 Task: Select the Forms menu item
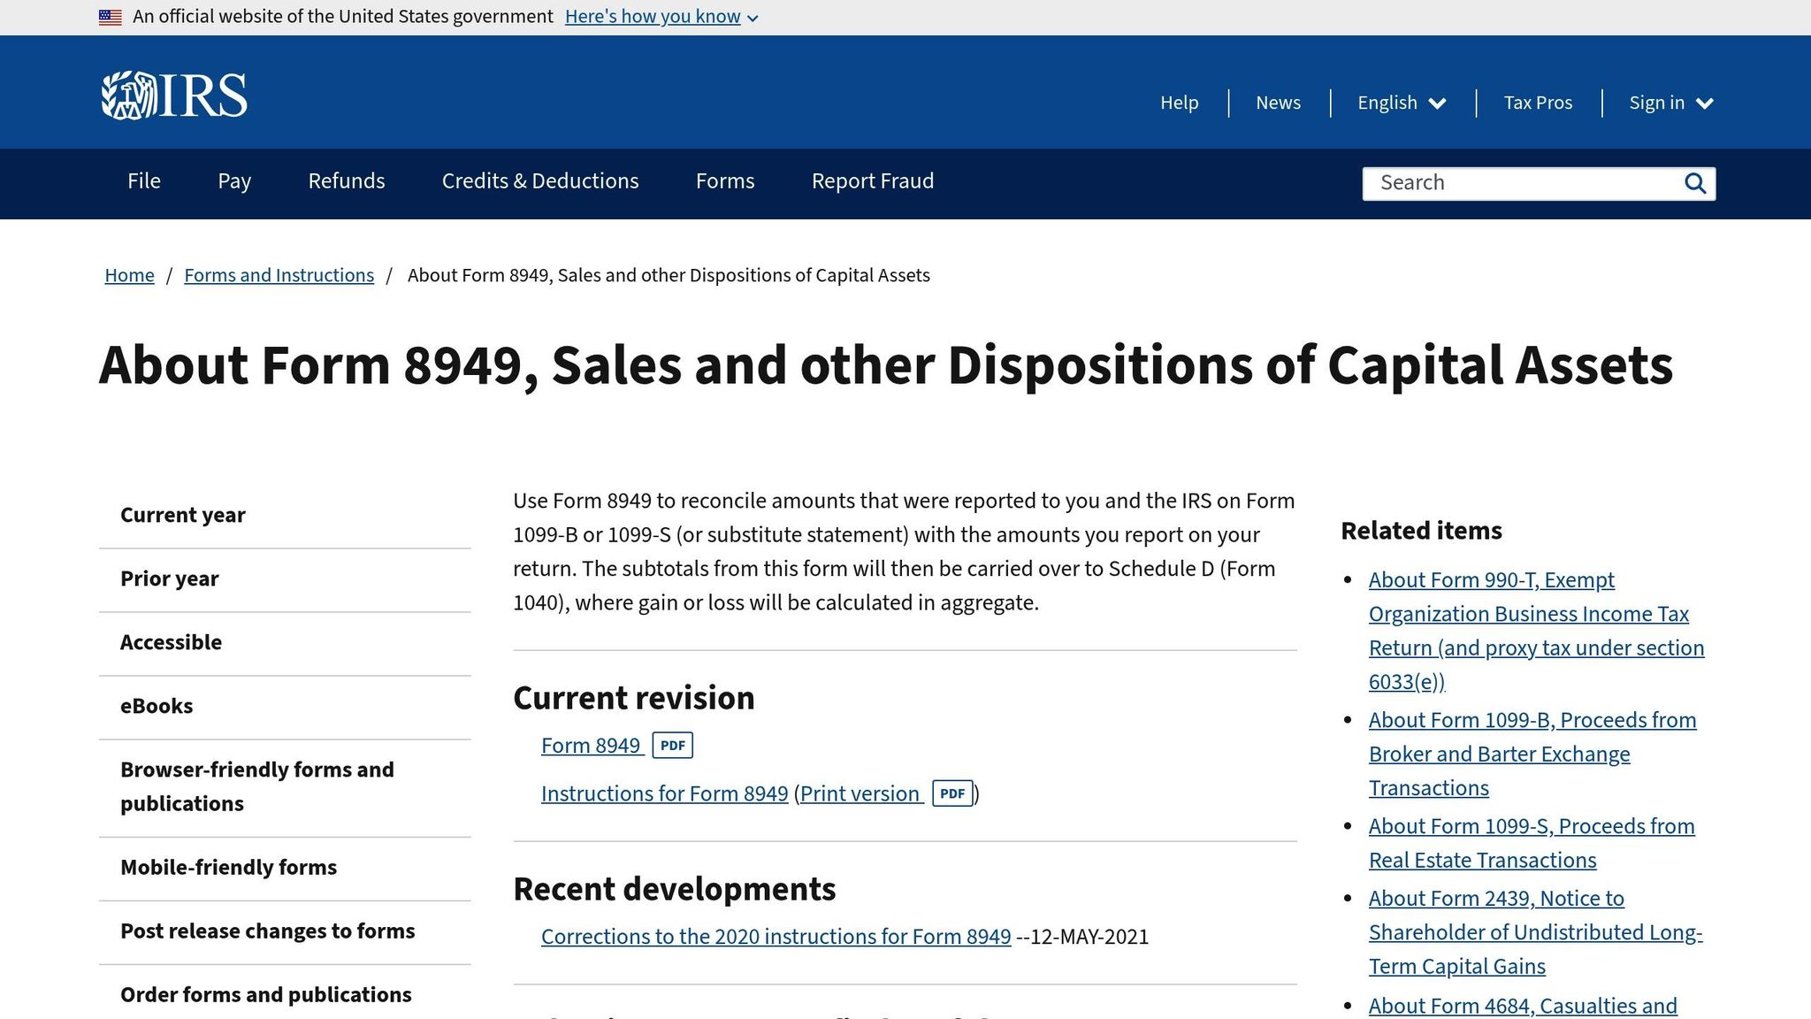pos(724,181)
